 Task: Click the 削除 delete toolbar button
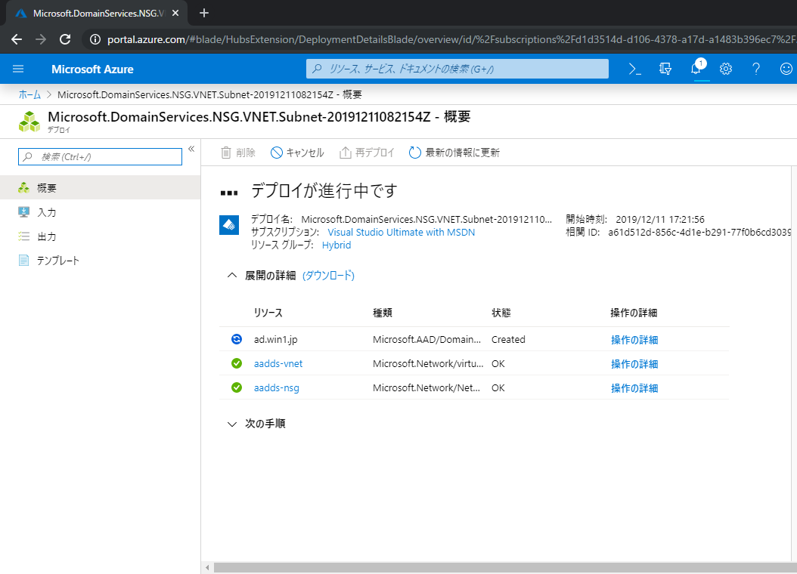(238, 153)
